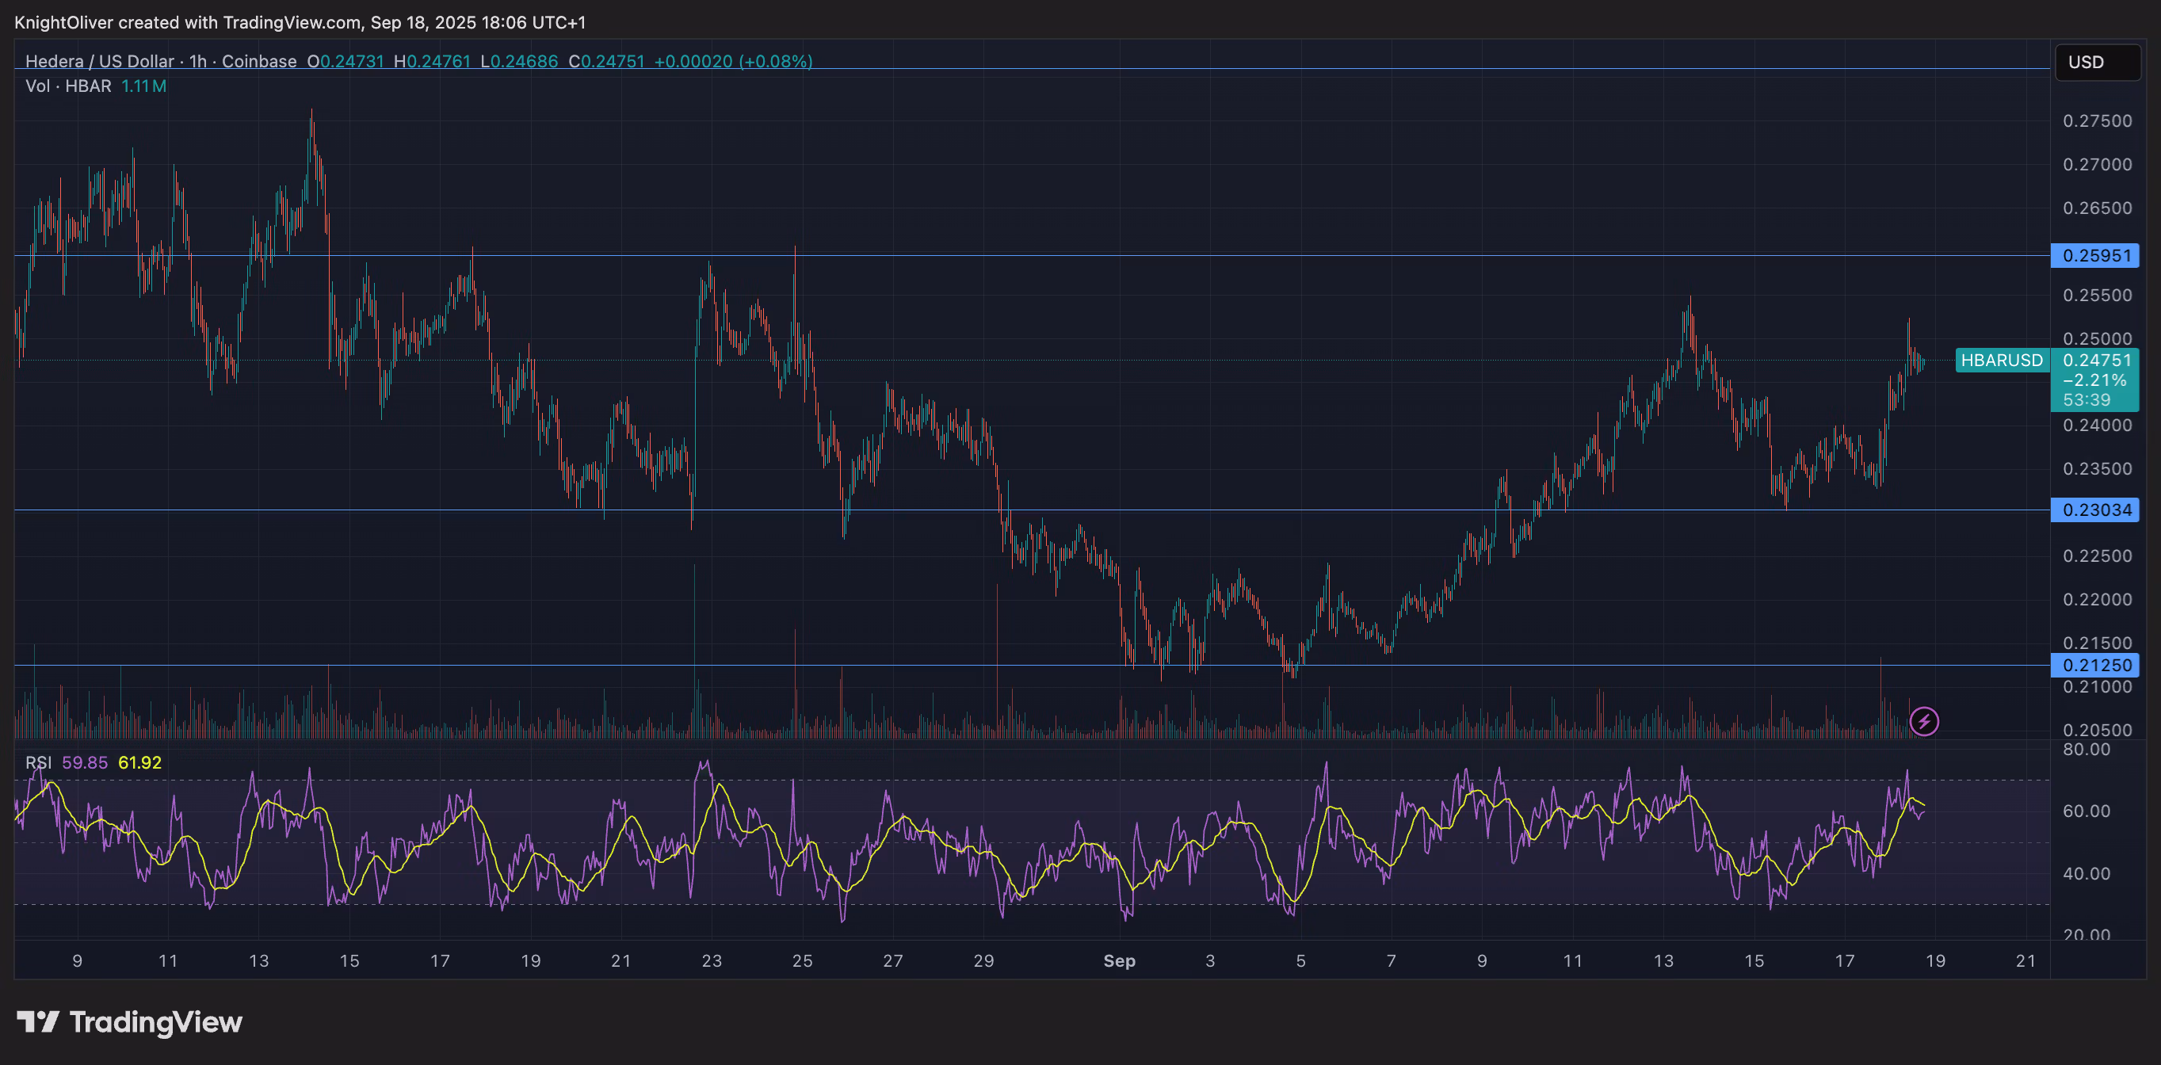Click the purple RSI value 59.85
The image size is (2161, 1065).
(85, 762)
